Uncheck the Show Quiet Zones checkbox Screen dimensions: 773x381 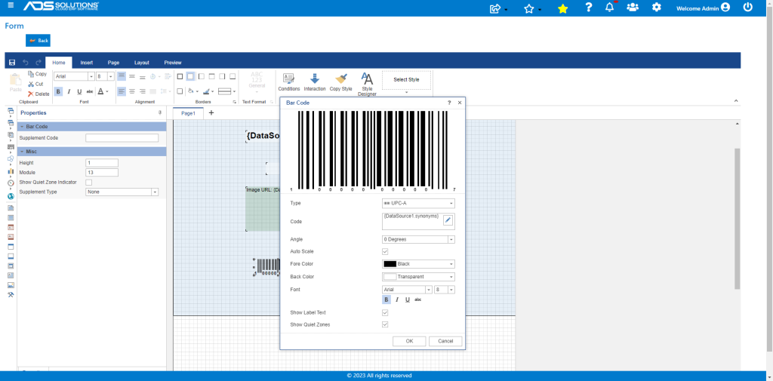(x=385, y=324)
